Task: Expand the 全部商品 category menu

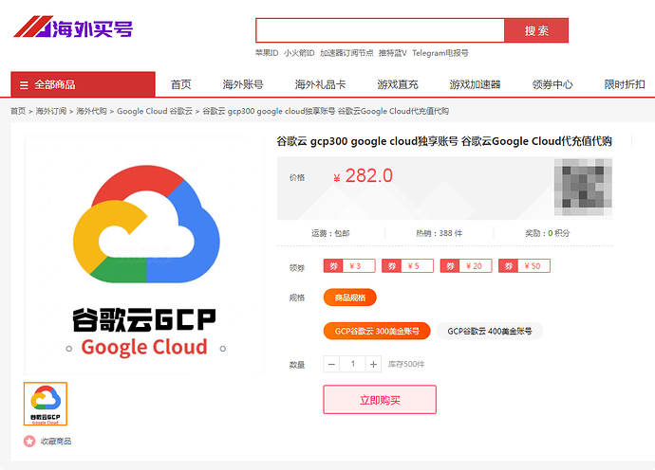Action: 84,84
